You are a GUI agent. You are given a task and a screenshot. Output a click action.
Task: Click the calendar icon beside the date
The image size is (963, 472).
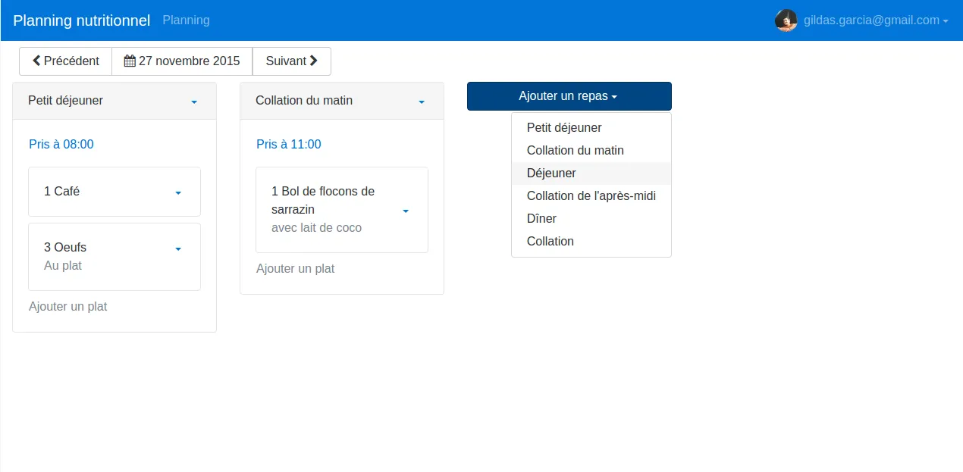click(129, 61)
